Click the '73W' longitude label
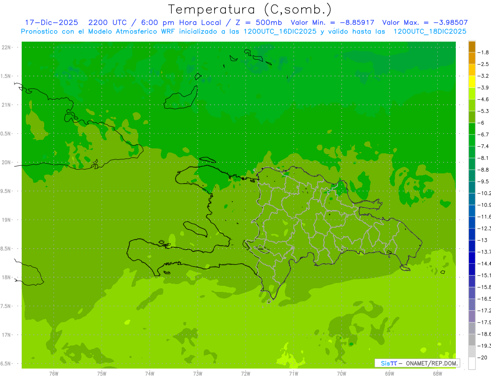The width and height of the screenshot is (491, 379). pos(198,374)
